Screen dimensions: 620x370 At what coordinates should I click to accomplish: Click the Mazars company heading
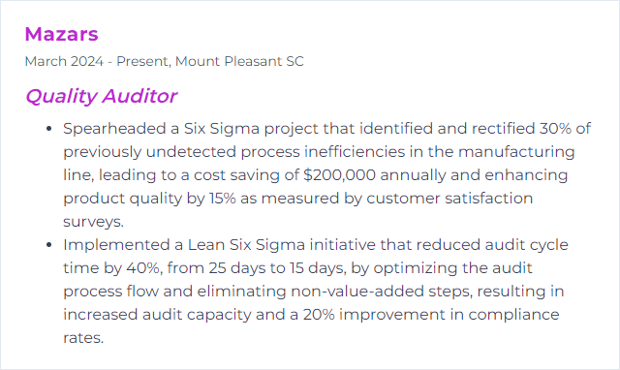61,34
